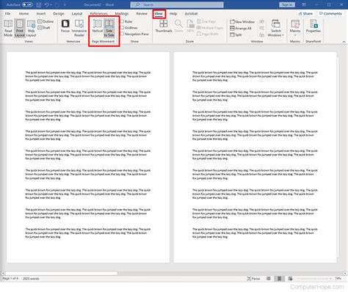The image size is (348, 292).
Task: Show page Thumbnails
Action: (x=164, y=26)
